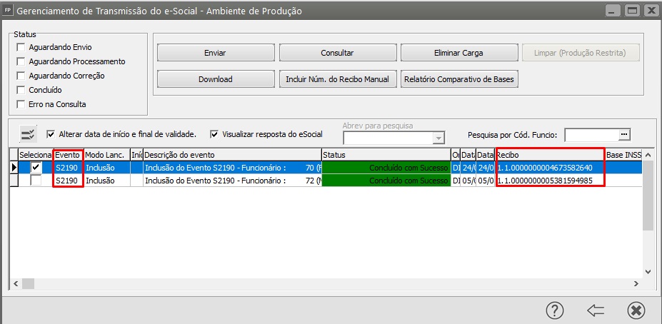Click the Pesquisa por Cód. Funcio input field
The width and height of the screenshot is (662, 324).
pos(591,135)
